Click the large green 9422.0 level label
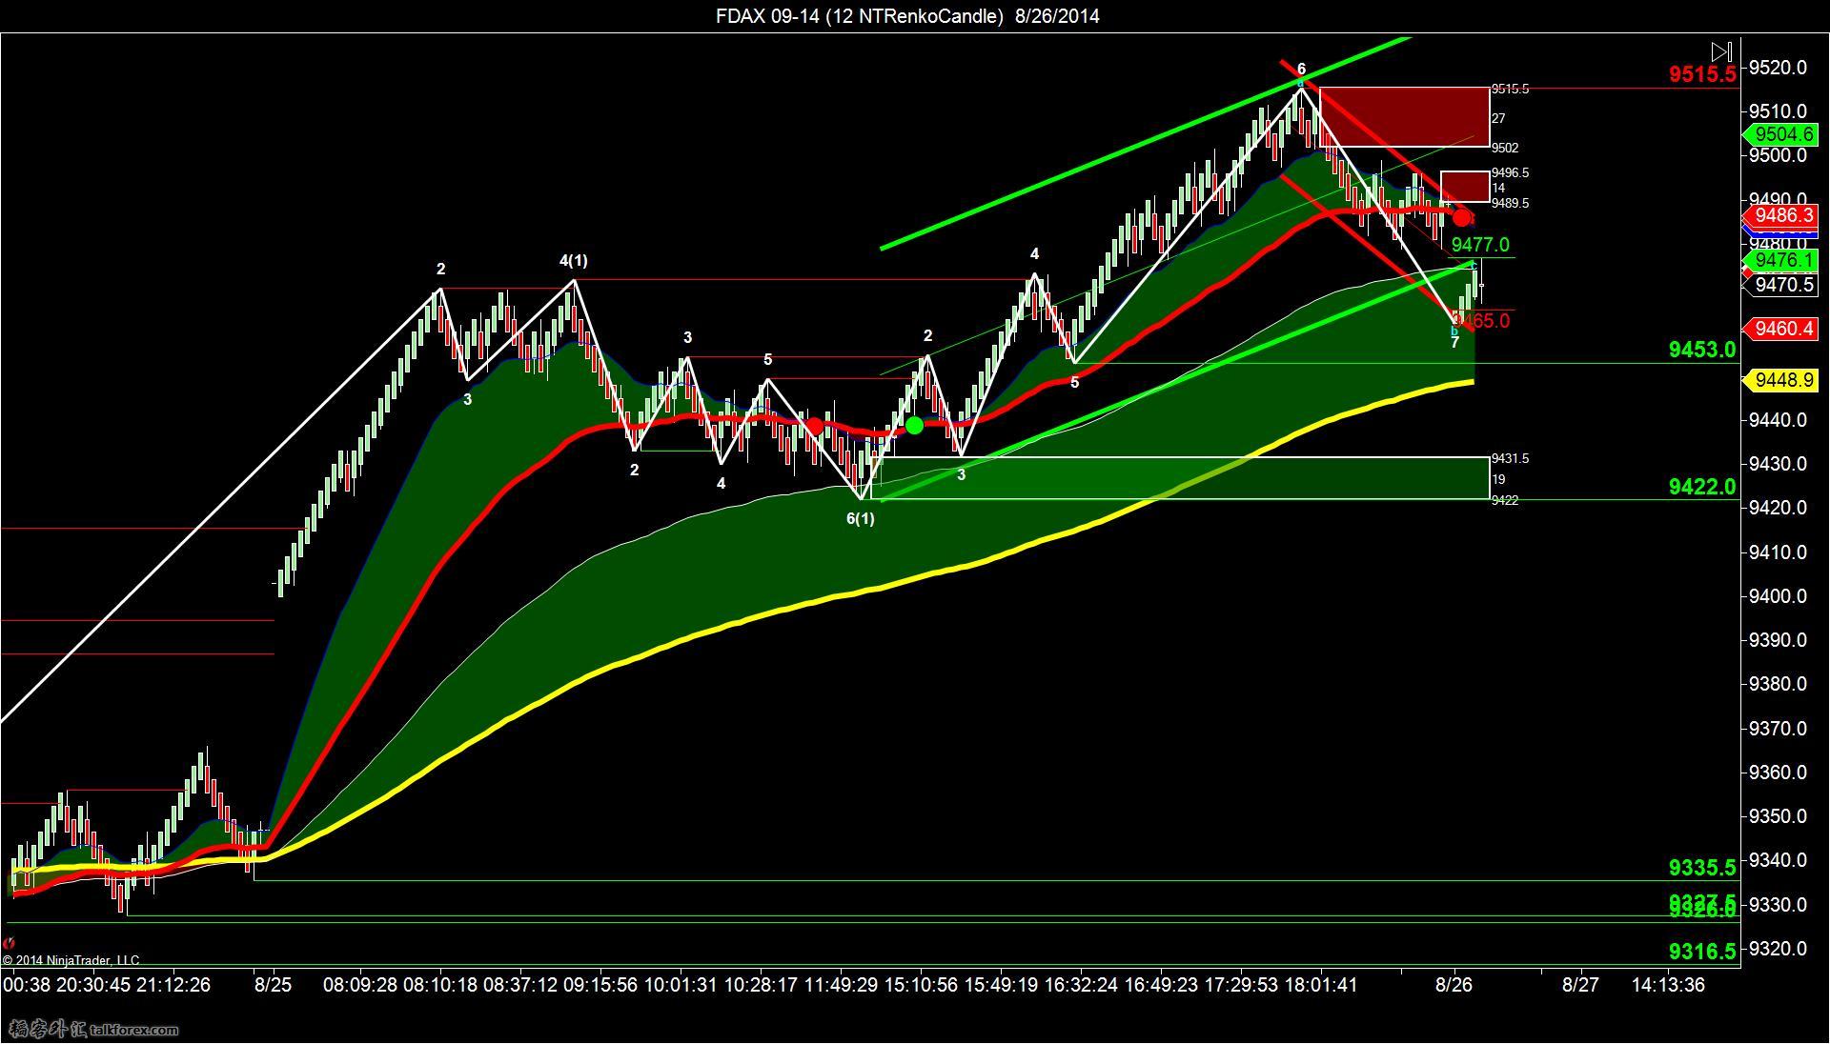 1702,487
